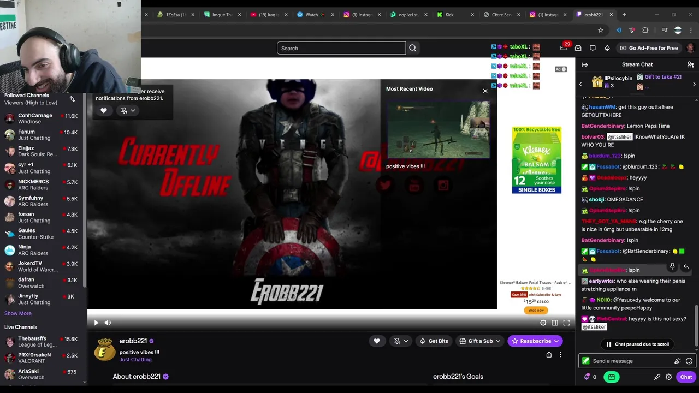The height and width of the screenshot is (393, 699).
Task: Click the Get Bits button
Action: (x=434, y=341)
